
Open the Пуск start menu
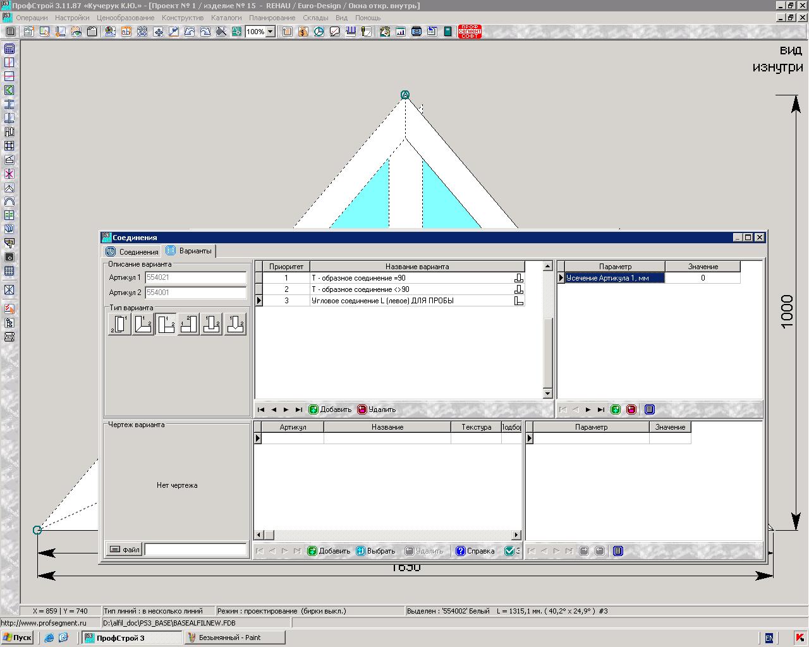17,638
